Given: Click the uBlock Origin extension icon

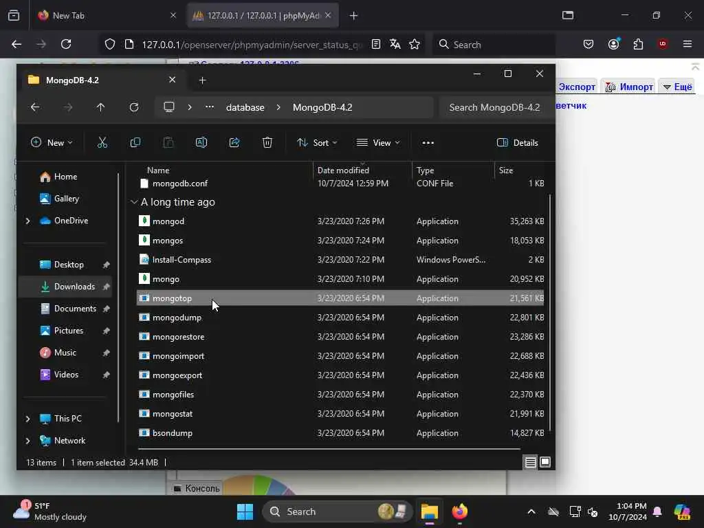Looking at the screenshot, I should 663,44.
